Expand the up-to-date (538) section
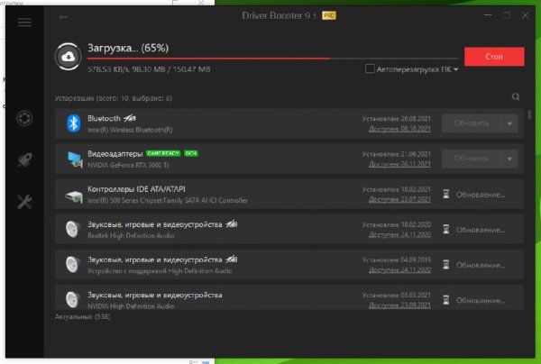The image size is (541, 364). pyautogui.click(x=82, y=316)
